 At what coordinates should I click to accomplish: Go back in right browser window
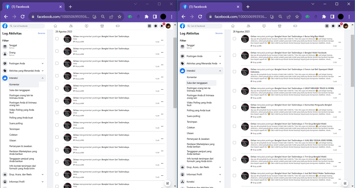point(183,17)
